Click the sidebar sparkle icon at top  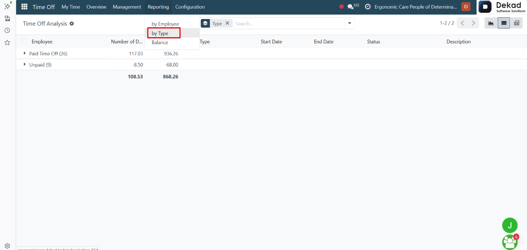point(7,6)
